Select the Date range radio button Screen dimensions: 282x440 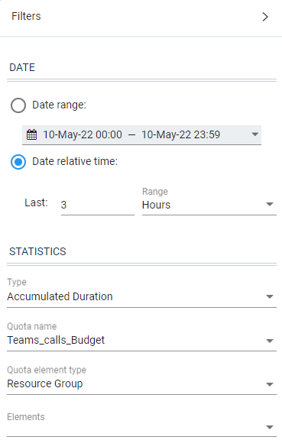click(x=18, y=105)
